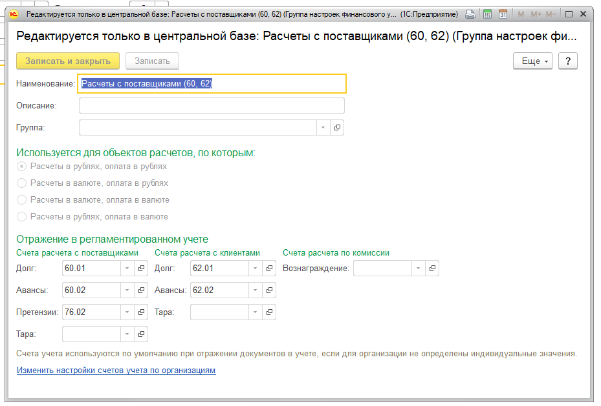Open the Группа field's open-form icon
Screen dimensions: 601x406
coord(337,128)
